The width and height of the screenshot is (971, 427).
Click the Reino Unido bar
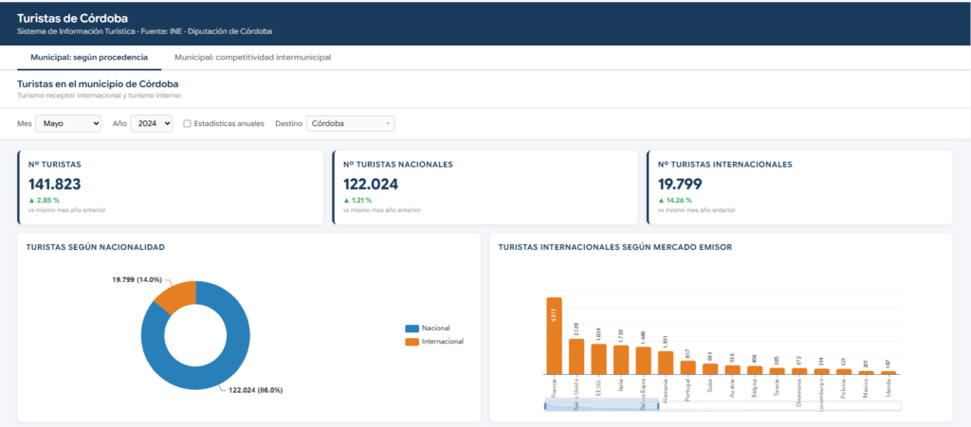(577, 357)
